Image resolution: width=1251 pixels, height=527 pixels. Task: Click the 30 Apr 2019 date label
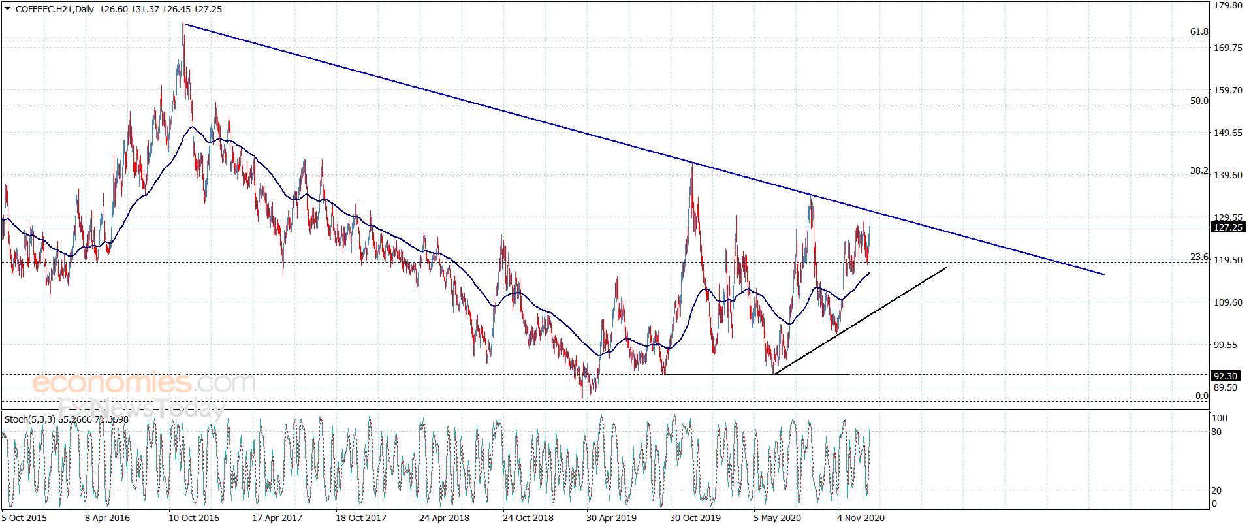(611, 518)
